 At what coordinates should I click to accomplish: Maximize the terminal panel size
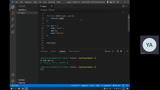click(x=124, y=51)
